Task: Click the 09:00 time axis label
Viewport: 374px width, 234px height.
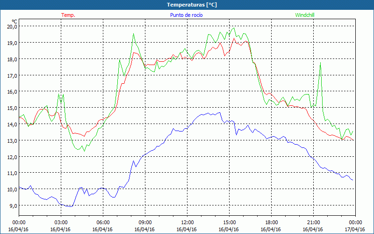Action: pos(145,223)
